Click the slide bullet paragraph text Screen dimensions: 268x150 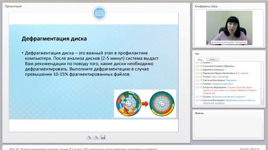coord(92,64)
